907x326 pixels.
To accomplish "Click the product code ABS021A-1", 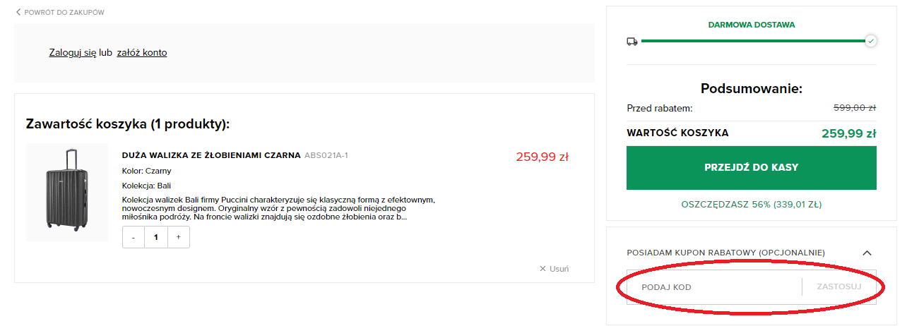I will [x=326, y=155].
